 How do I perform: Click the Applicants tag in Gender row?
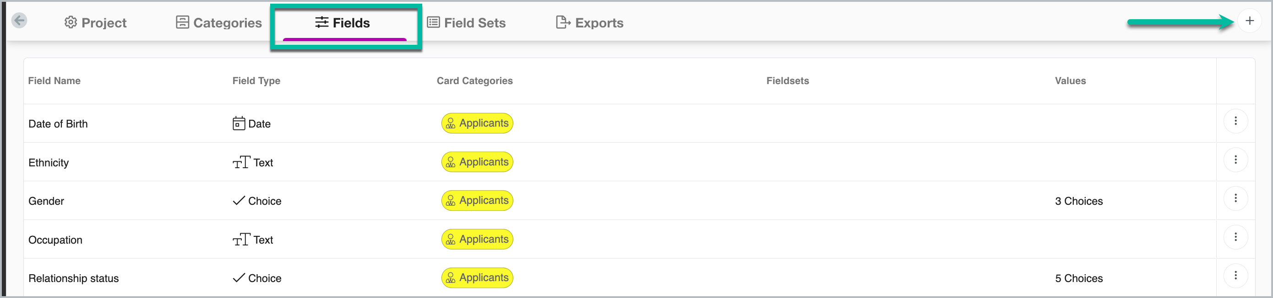pyautogui.click(x=477, y=201)
